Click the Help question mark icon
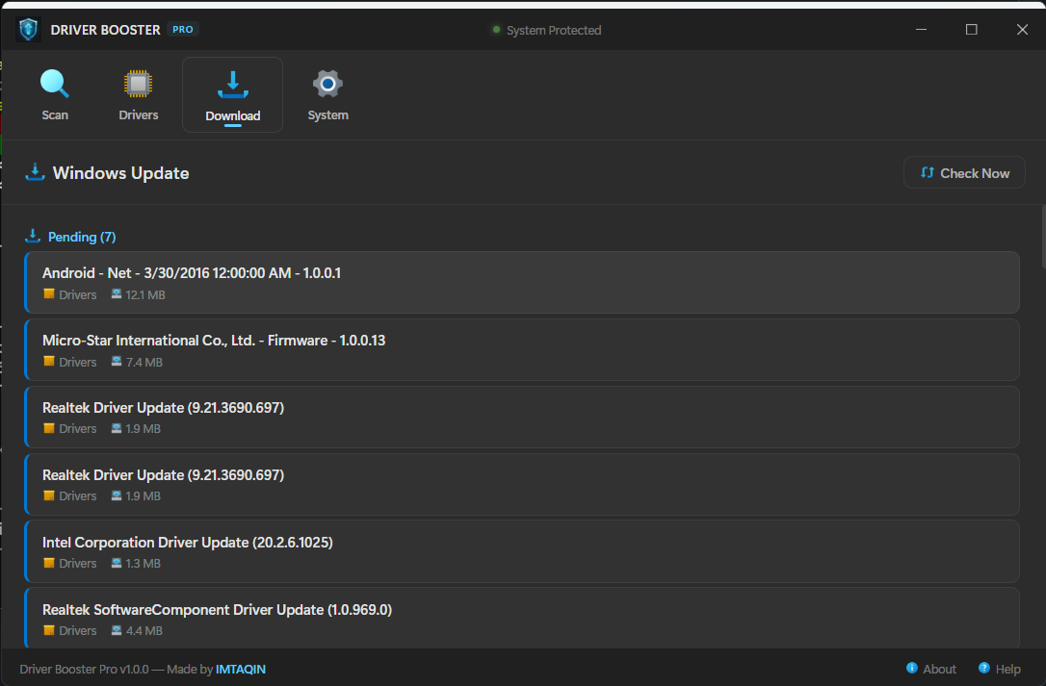Image resolution: width=1046 pixels, height=686 pixels. click(x=984, y=669)
